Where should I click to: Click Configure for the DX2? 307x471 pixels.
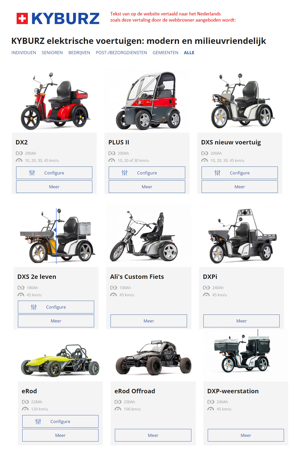coord(54,173)
